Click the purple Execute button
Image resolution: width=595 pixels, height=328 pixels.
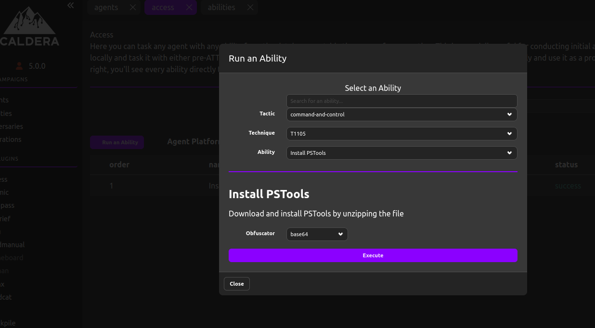[x=373, y=255]
